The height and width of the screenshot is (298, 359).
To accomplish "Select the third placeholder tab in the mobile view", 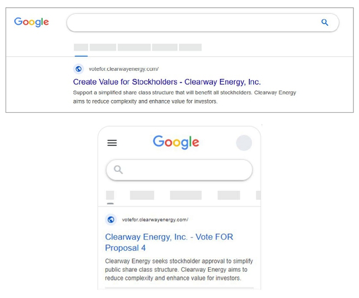I will pos(186,195).
